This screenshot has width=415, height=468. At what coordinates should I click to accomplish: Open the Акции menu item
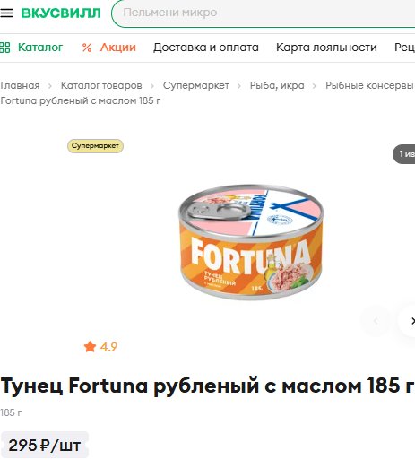click(118, 48)
